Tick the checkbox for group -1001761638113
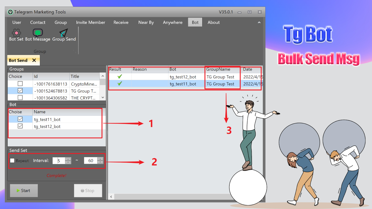This screenshot has width=372, height=209. pos(20,84)
